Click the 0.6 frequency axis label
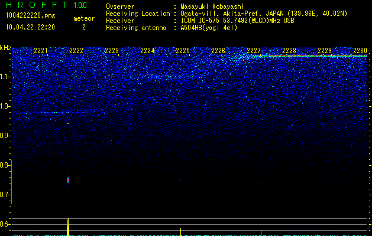 (x=4, y=224)
